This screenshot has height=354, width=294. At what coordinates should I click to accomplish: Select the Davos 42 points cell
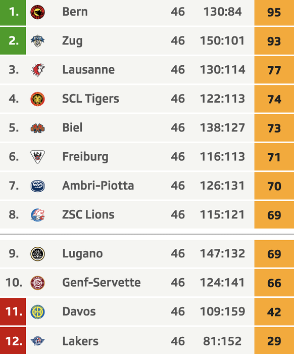click(274, 312)
